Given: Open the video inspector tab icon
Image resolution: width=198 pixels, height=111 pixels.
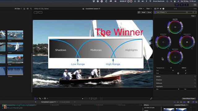Looking at the screenshot, I should pos(155,9).
